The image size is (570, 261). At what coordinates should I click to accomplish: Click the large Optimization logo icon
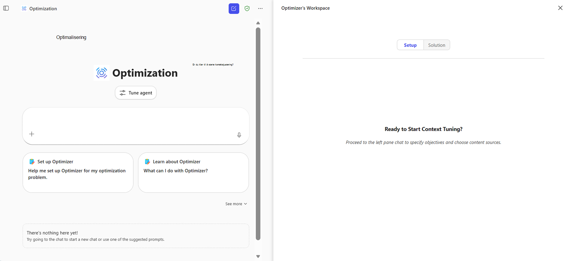(101, 73)
